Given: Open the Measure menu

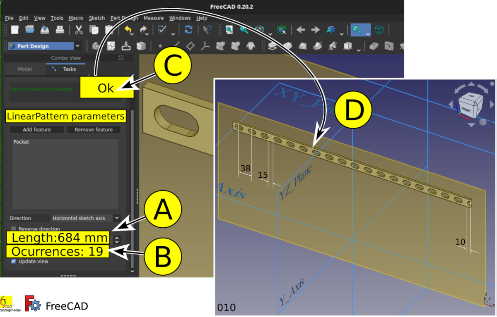Looking at the screenshot, I should pos(154,18).
